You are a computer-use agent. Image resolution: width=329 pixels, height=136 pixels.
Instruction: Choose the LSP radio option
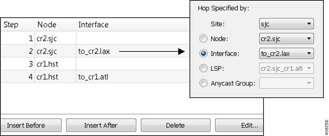coord(203,68)
